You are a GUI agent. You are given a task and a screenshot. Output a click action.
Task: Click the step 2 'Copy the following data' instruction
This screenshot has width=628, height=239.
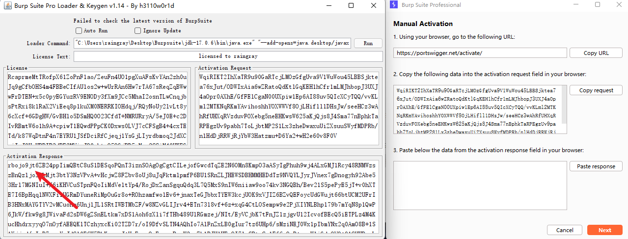(490, 74)
